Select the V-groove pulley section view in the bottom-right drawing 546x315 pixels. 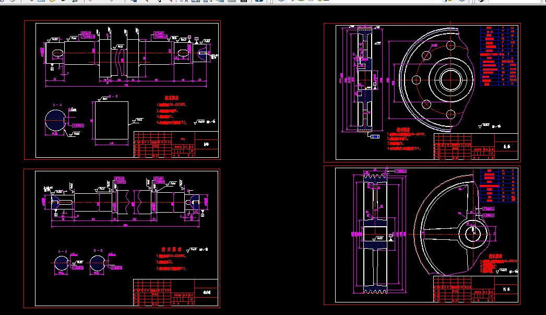pyautogui.click(x=375, y=233)
